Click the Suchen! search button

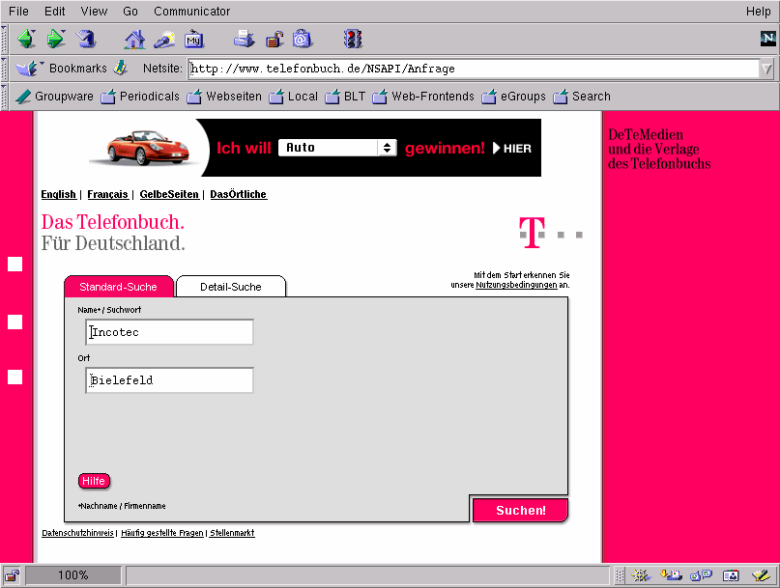coord(520,511)
